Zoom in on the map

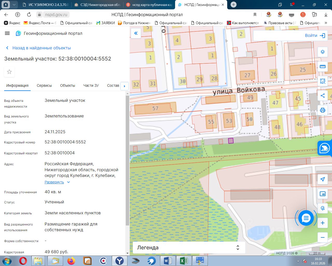click(x=322, y=223)
